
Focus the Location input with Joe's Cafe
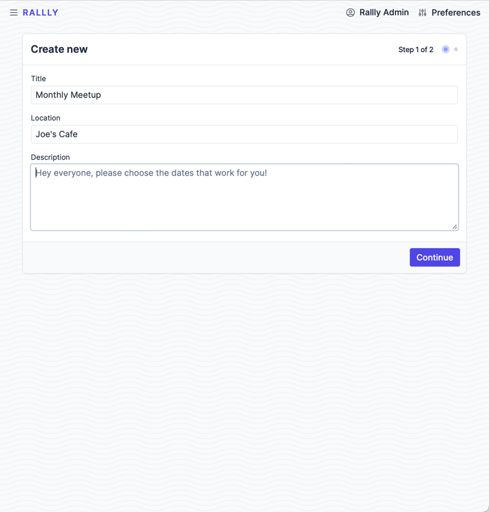245,134
